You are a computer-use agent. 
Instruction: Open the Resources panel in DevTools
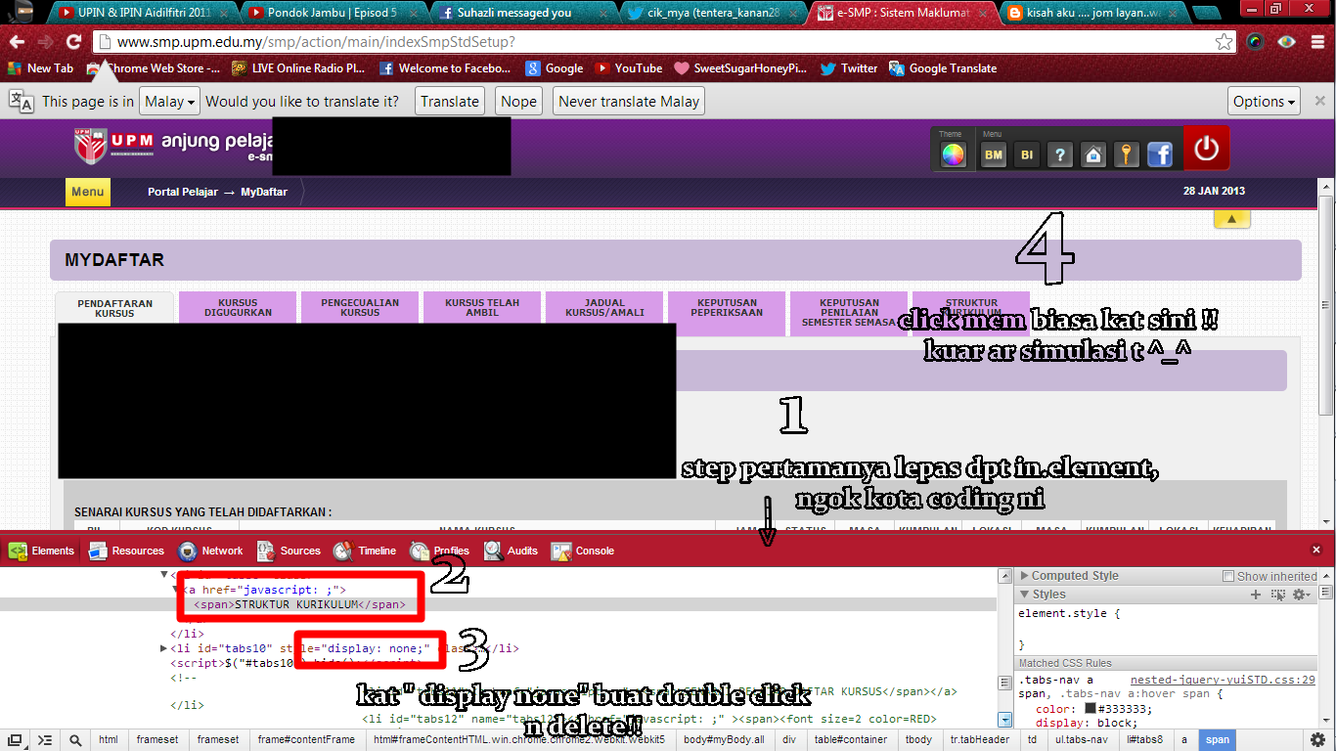pos(126,551)
